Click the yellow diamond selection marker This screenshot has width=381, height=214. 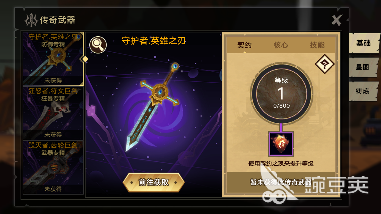pyautogui.click(x=85, y=59)
